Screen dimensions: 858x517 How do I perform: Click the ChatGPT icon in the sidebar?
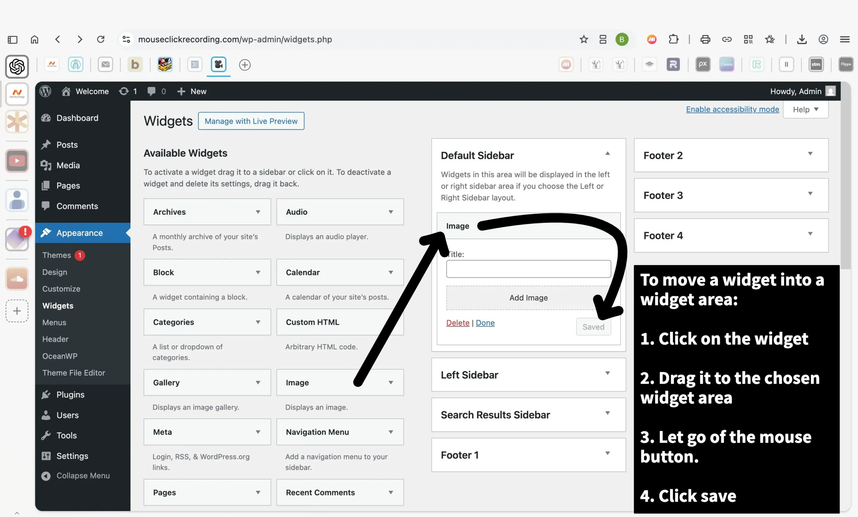[17, 66]
